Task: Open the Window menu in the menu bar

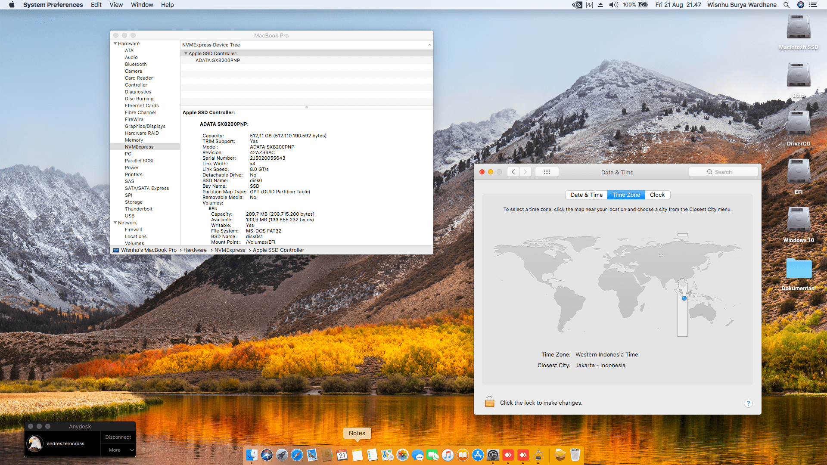Action: click(142, 5)
